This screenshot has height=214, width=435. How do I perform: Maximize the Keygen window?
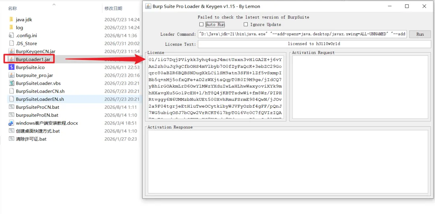pyautogui.click(x=407, y=6)
